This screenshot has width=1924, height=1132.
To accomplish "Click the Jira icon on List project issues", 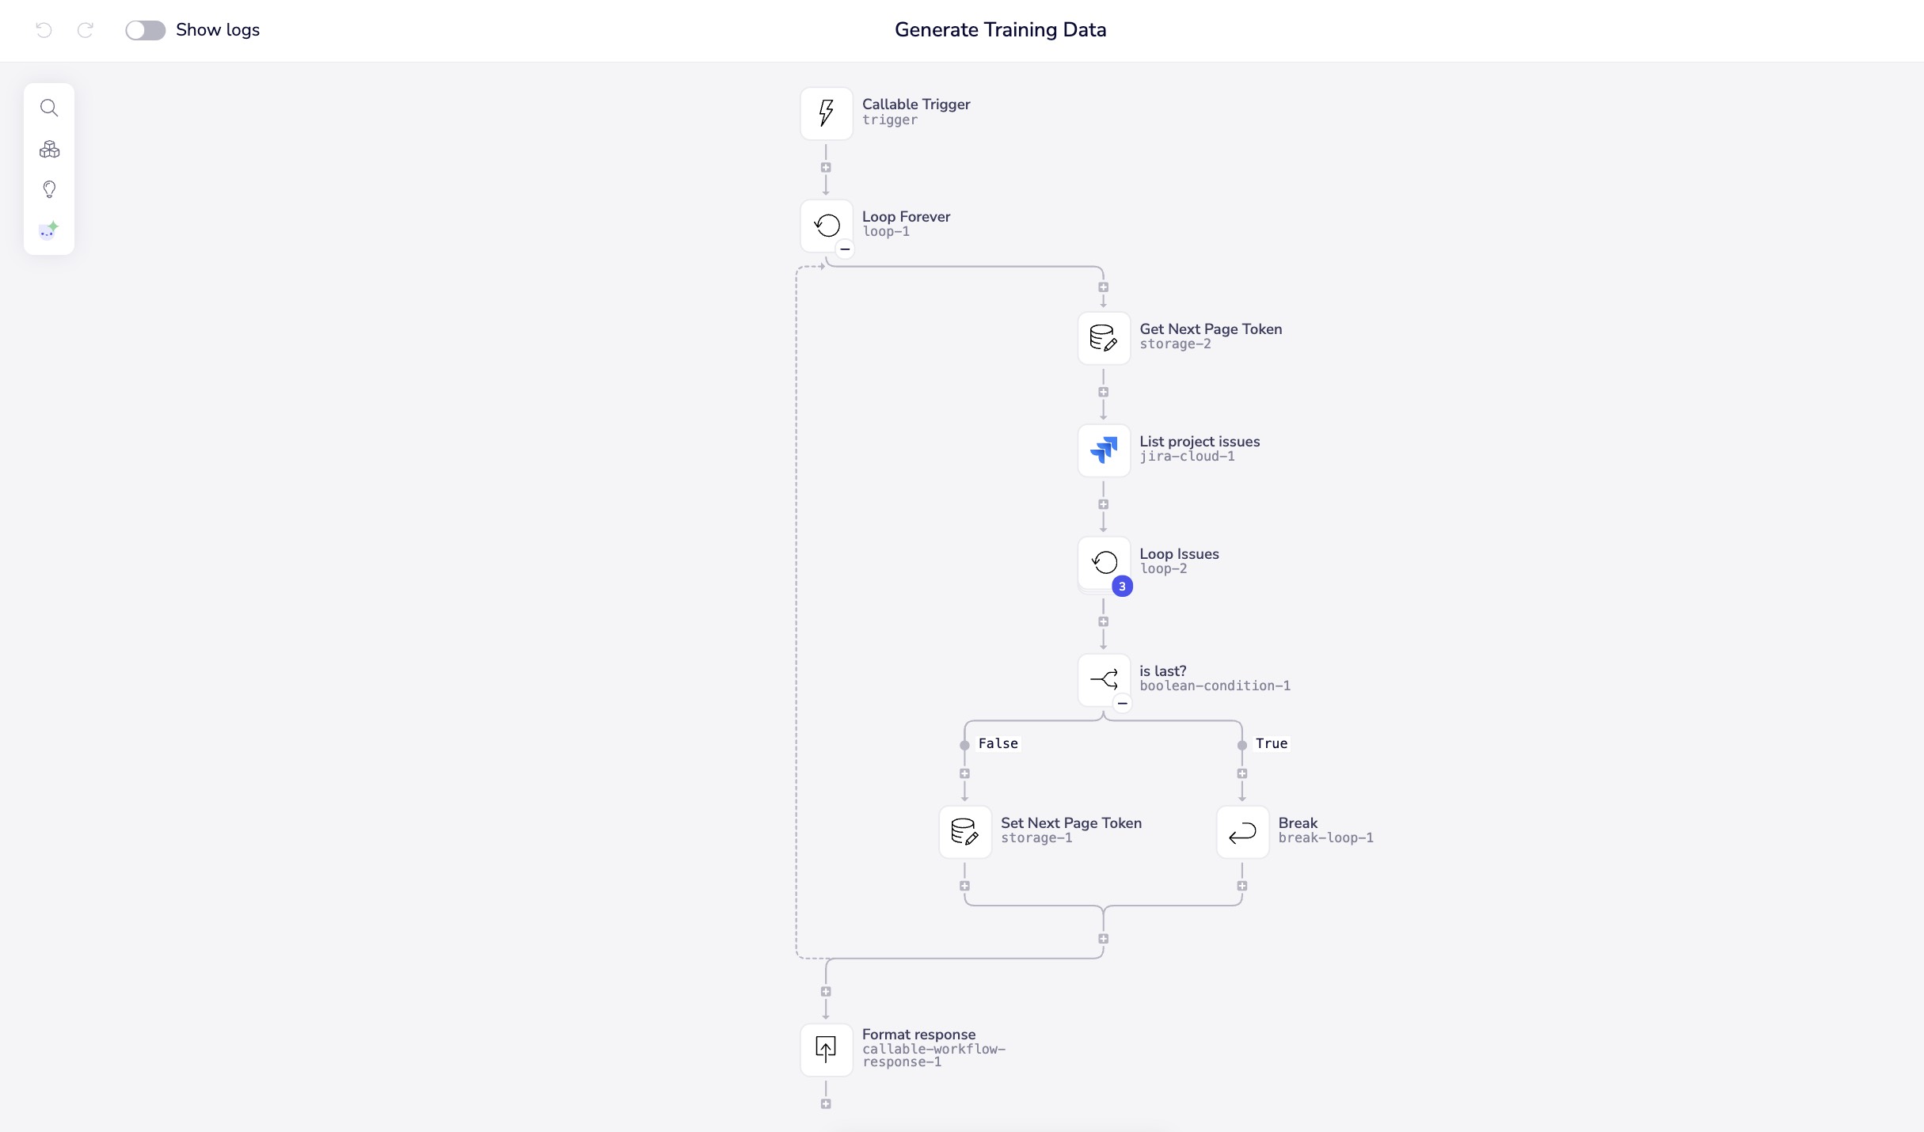I will pyautogui.click(x=1103, y=450).
